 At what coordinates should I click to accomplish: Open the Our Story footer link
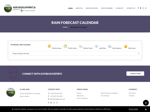(132, 93)
